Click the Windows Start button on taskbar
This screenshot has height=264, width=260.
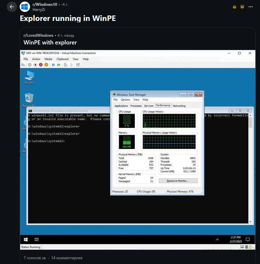click(x=26, y=240)
